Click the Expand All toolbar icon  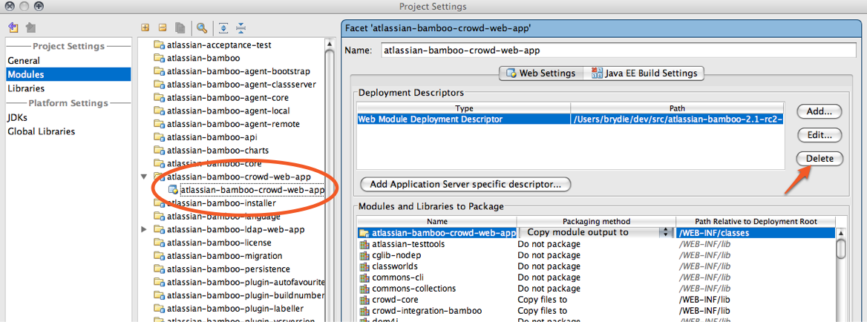tap(223, 27)
